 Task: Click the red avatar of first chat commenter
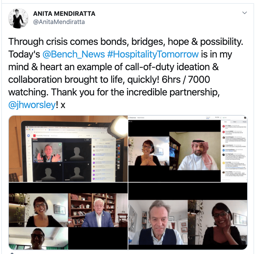coord(223,126)
